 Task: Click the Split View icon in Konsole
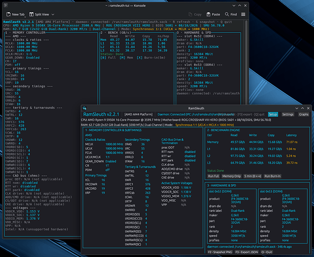click(31, 14)
